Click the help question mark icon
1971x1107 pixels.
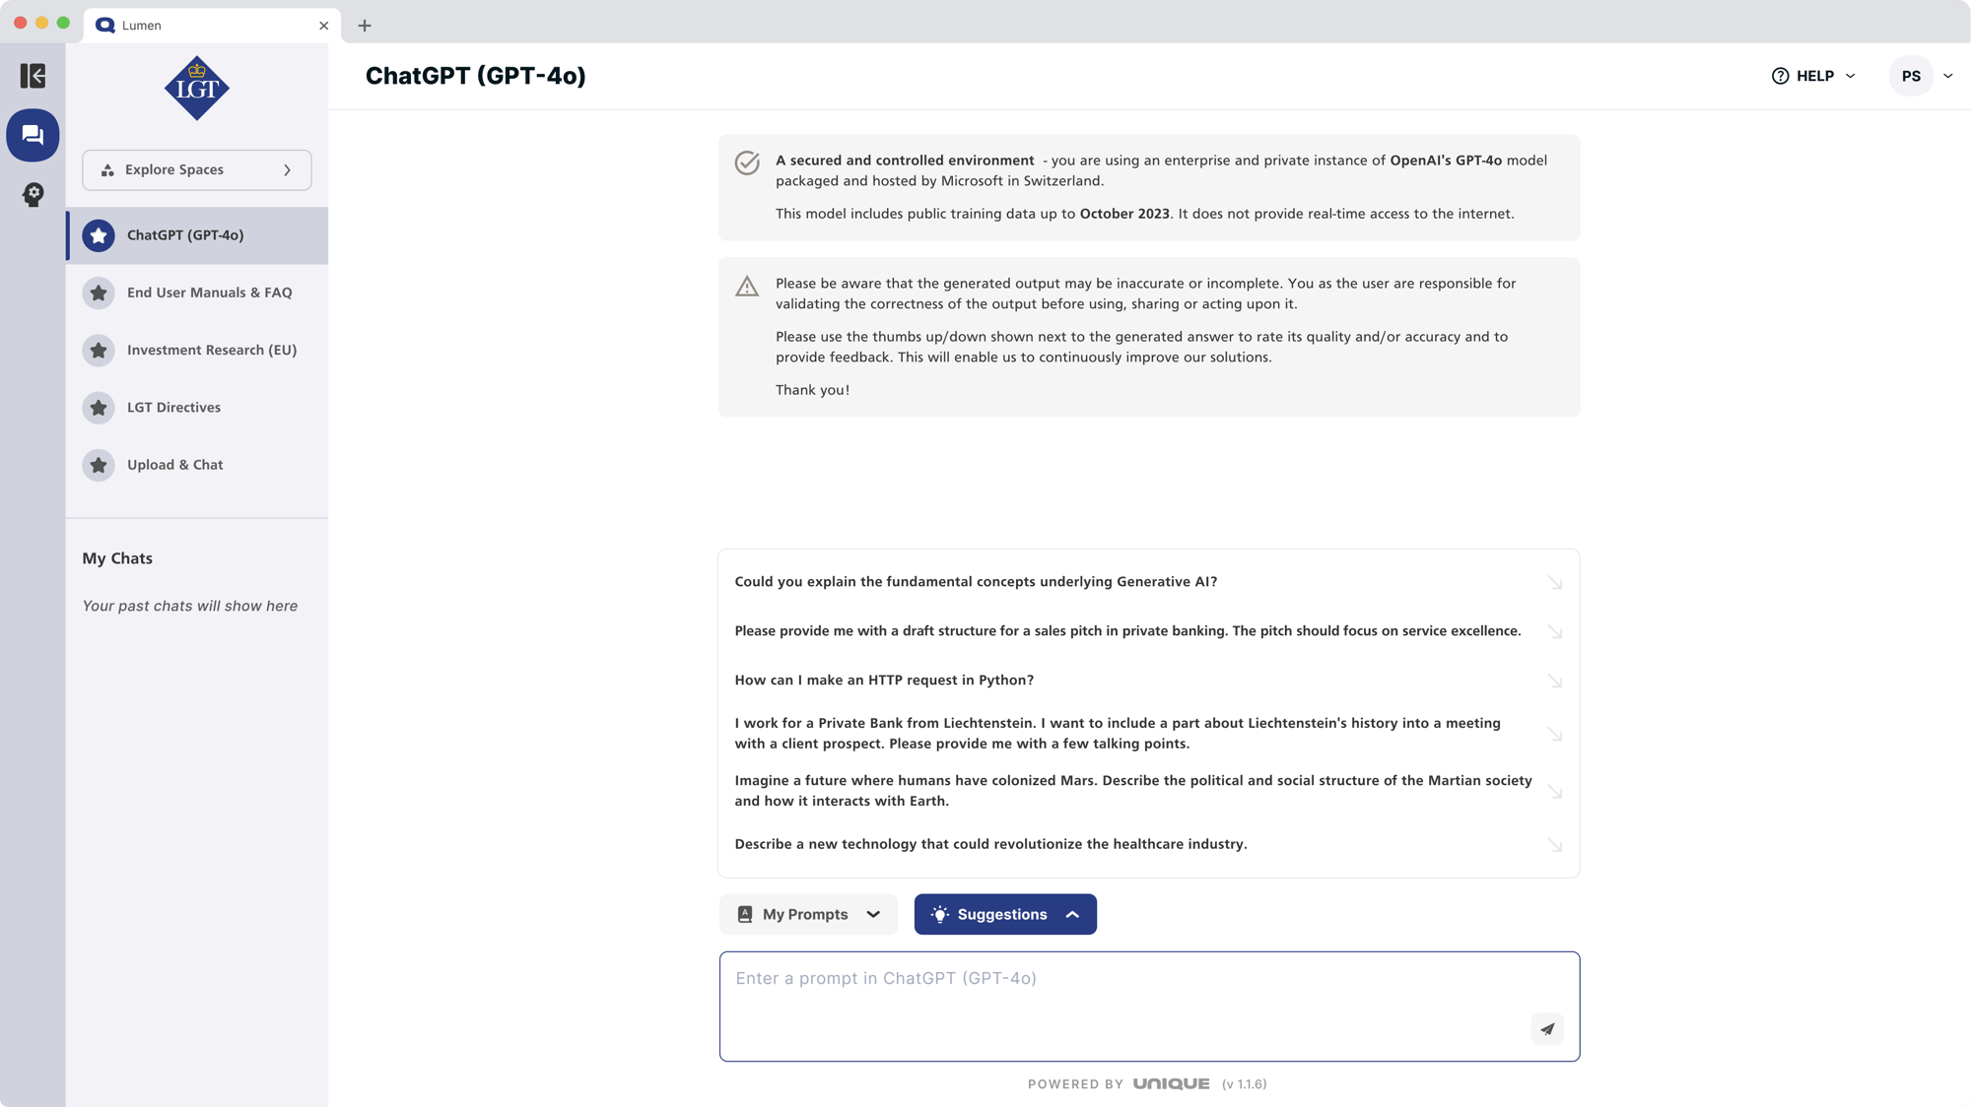click(1780, 76)
